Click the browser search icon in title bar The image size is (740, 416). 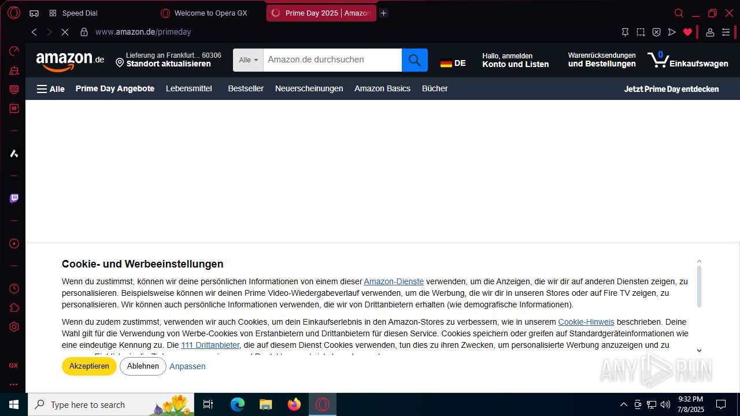679,13
